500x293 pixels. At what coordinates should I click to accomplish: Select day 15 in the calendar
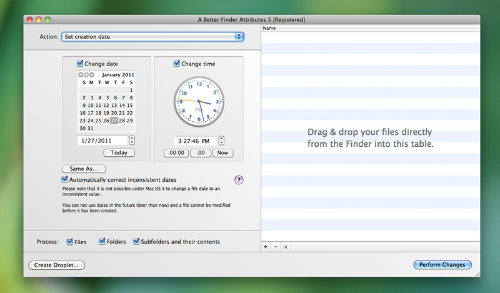pyautogui.click(x=130, y=105)
